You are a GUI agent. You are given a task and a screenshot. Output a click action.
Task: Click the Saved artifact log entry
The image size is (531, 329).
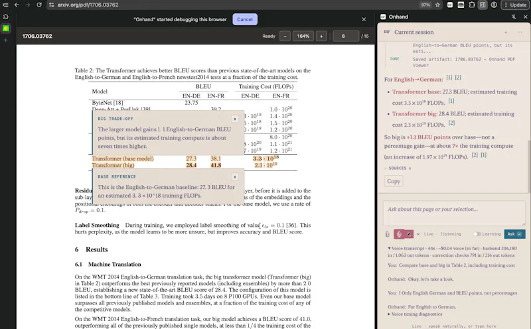point(463,62)
